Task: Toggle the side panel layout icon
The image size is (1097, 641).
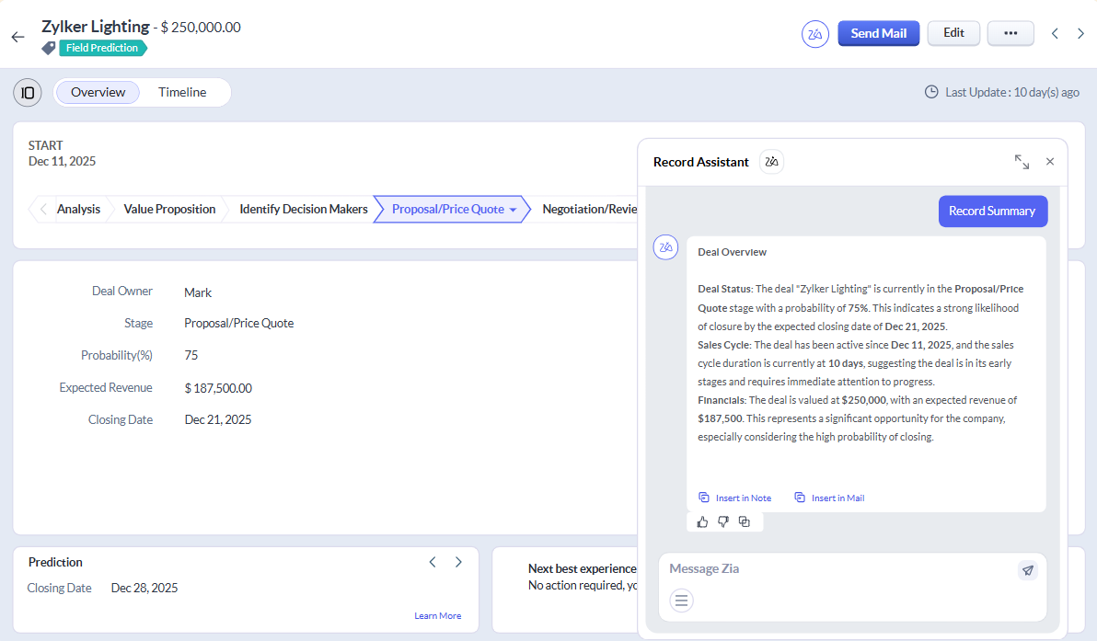Action: pyautogui.click(x=28, y=92)
